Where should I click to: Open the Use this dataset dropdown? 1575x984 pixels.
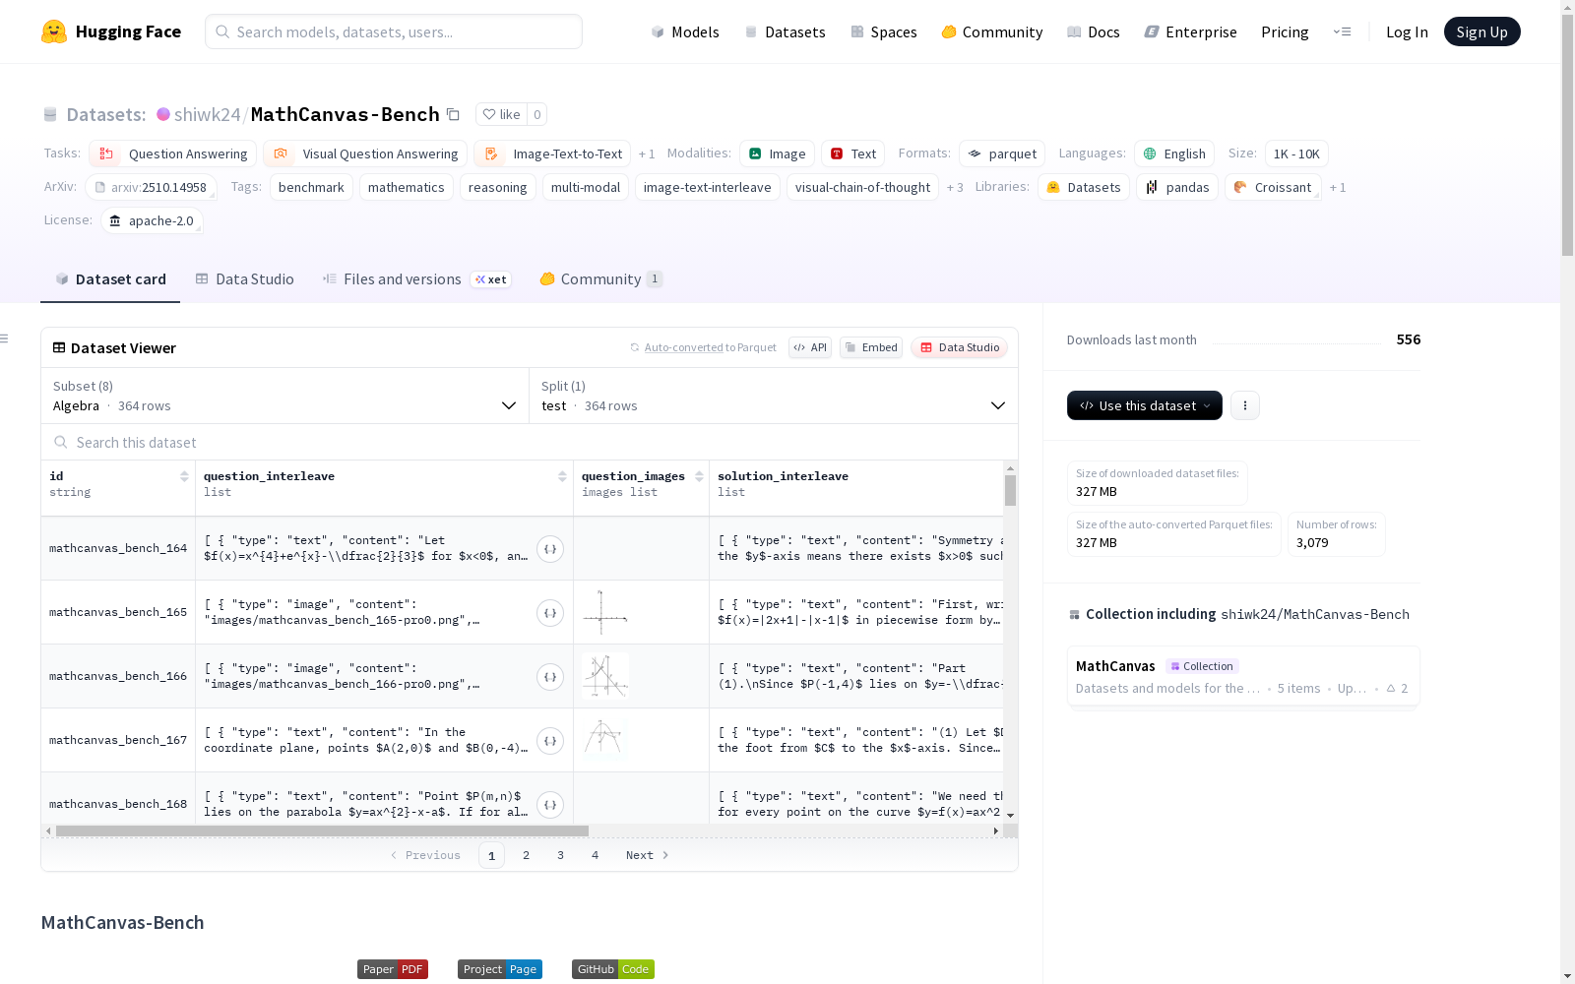point(1145,405)
